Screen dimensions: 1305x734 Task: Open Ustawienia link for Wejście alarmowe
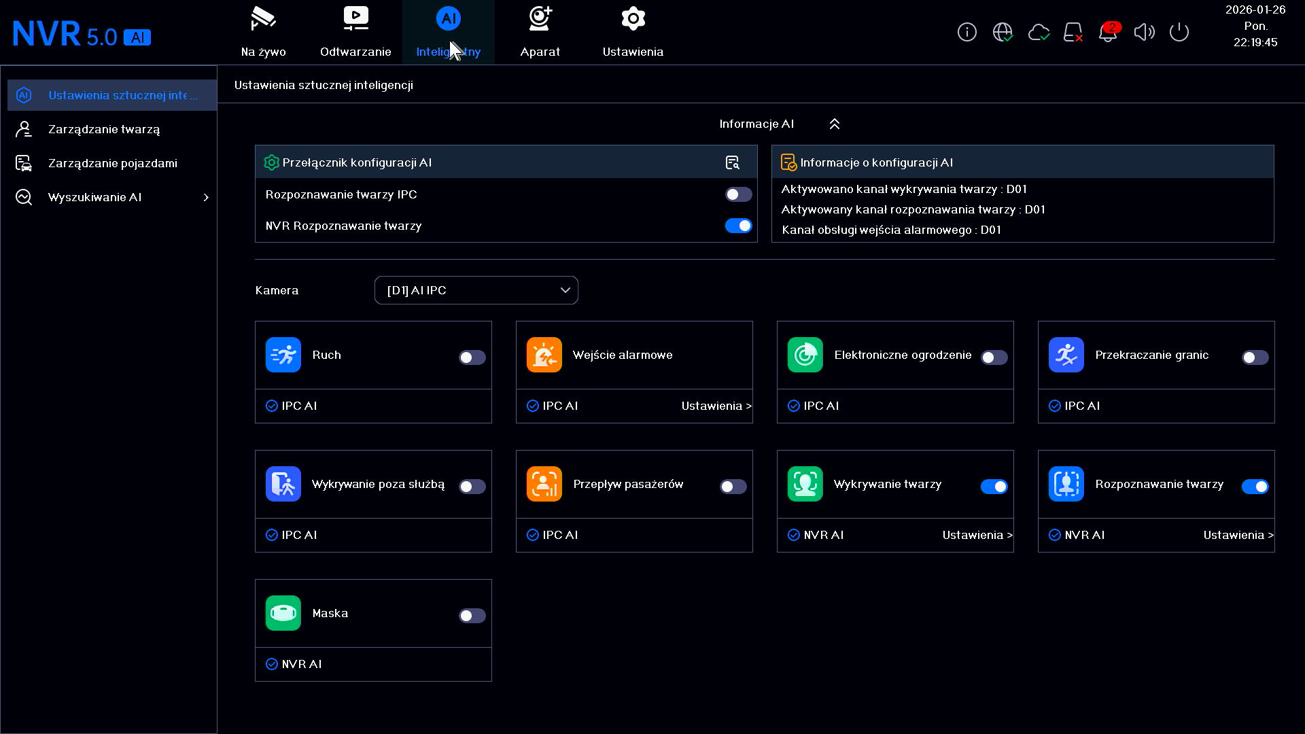click(x=716, y=406)
